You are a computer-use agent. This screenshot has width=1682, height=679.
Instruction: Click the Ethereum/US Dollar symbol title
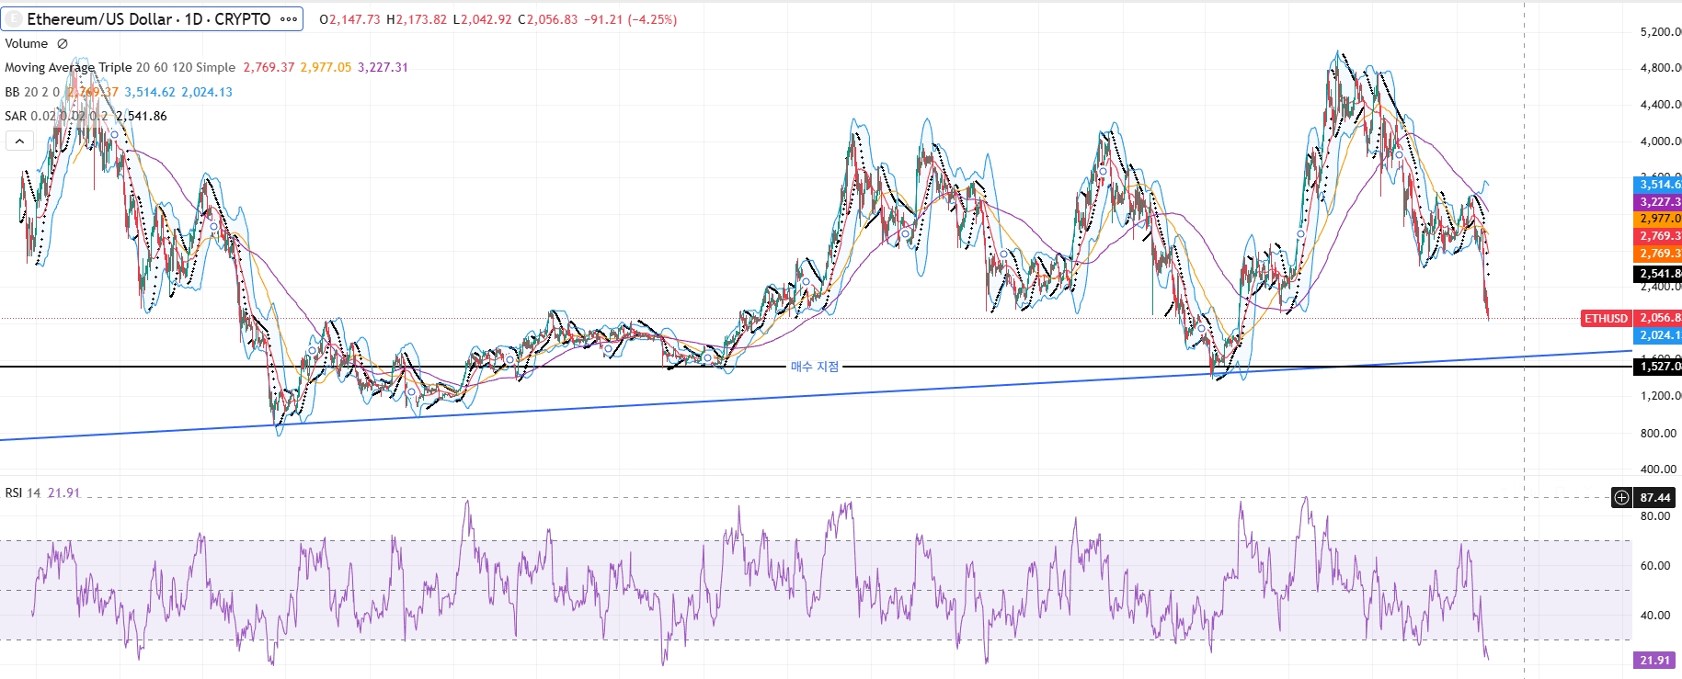coord(148,19)
